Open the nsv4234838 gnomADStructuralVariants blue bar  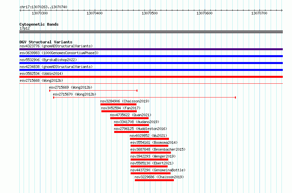point(151,70)
